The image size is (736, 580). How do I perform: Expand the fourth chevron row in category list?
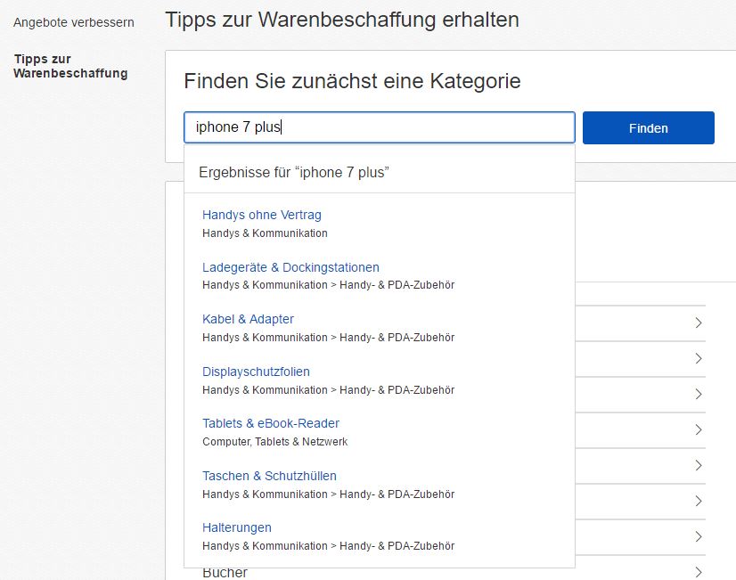coord(699,429)
